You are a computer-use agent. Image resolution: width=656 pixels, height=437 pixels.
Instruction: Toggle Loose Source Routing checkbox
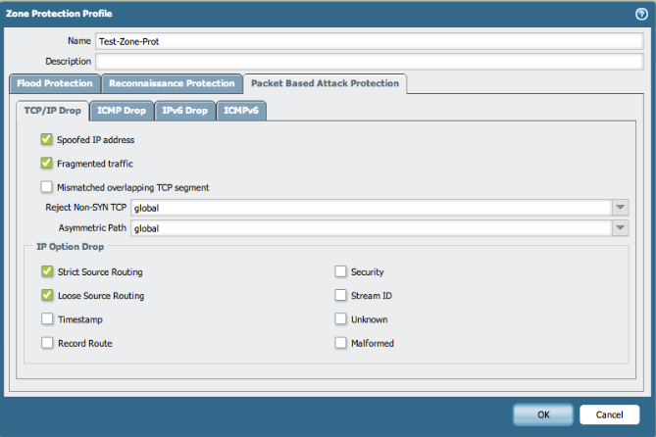47,295
